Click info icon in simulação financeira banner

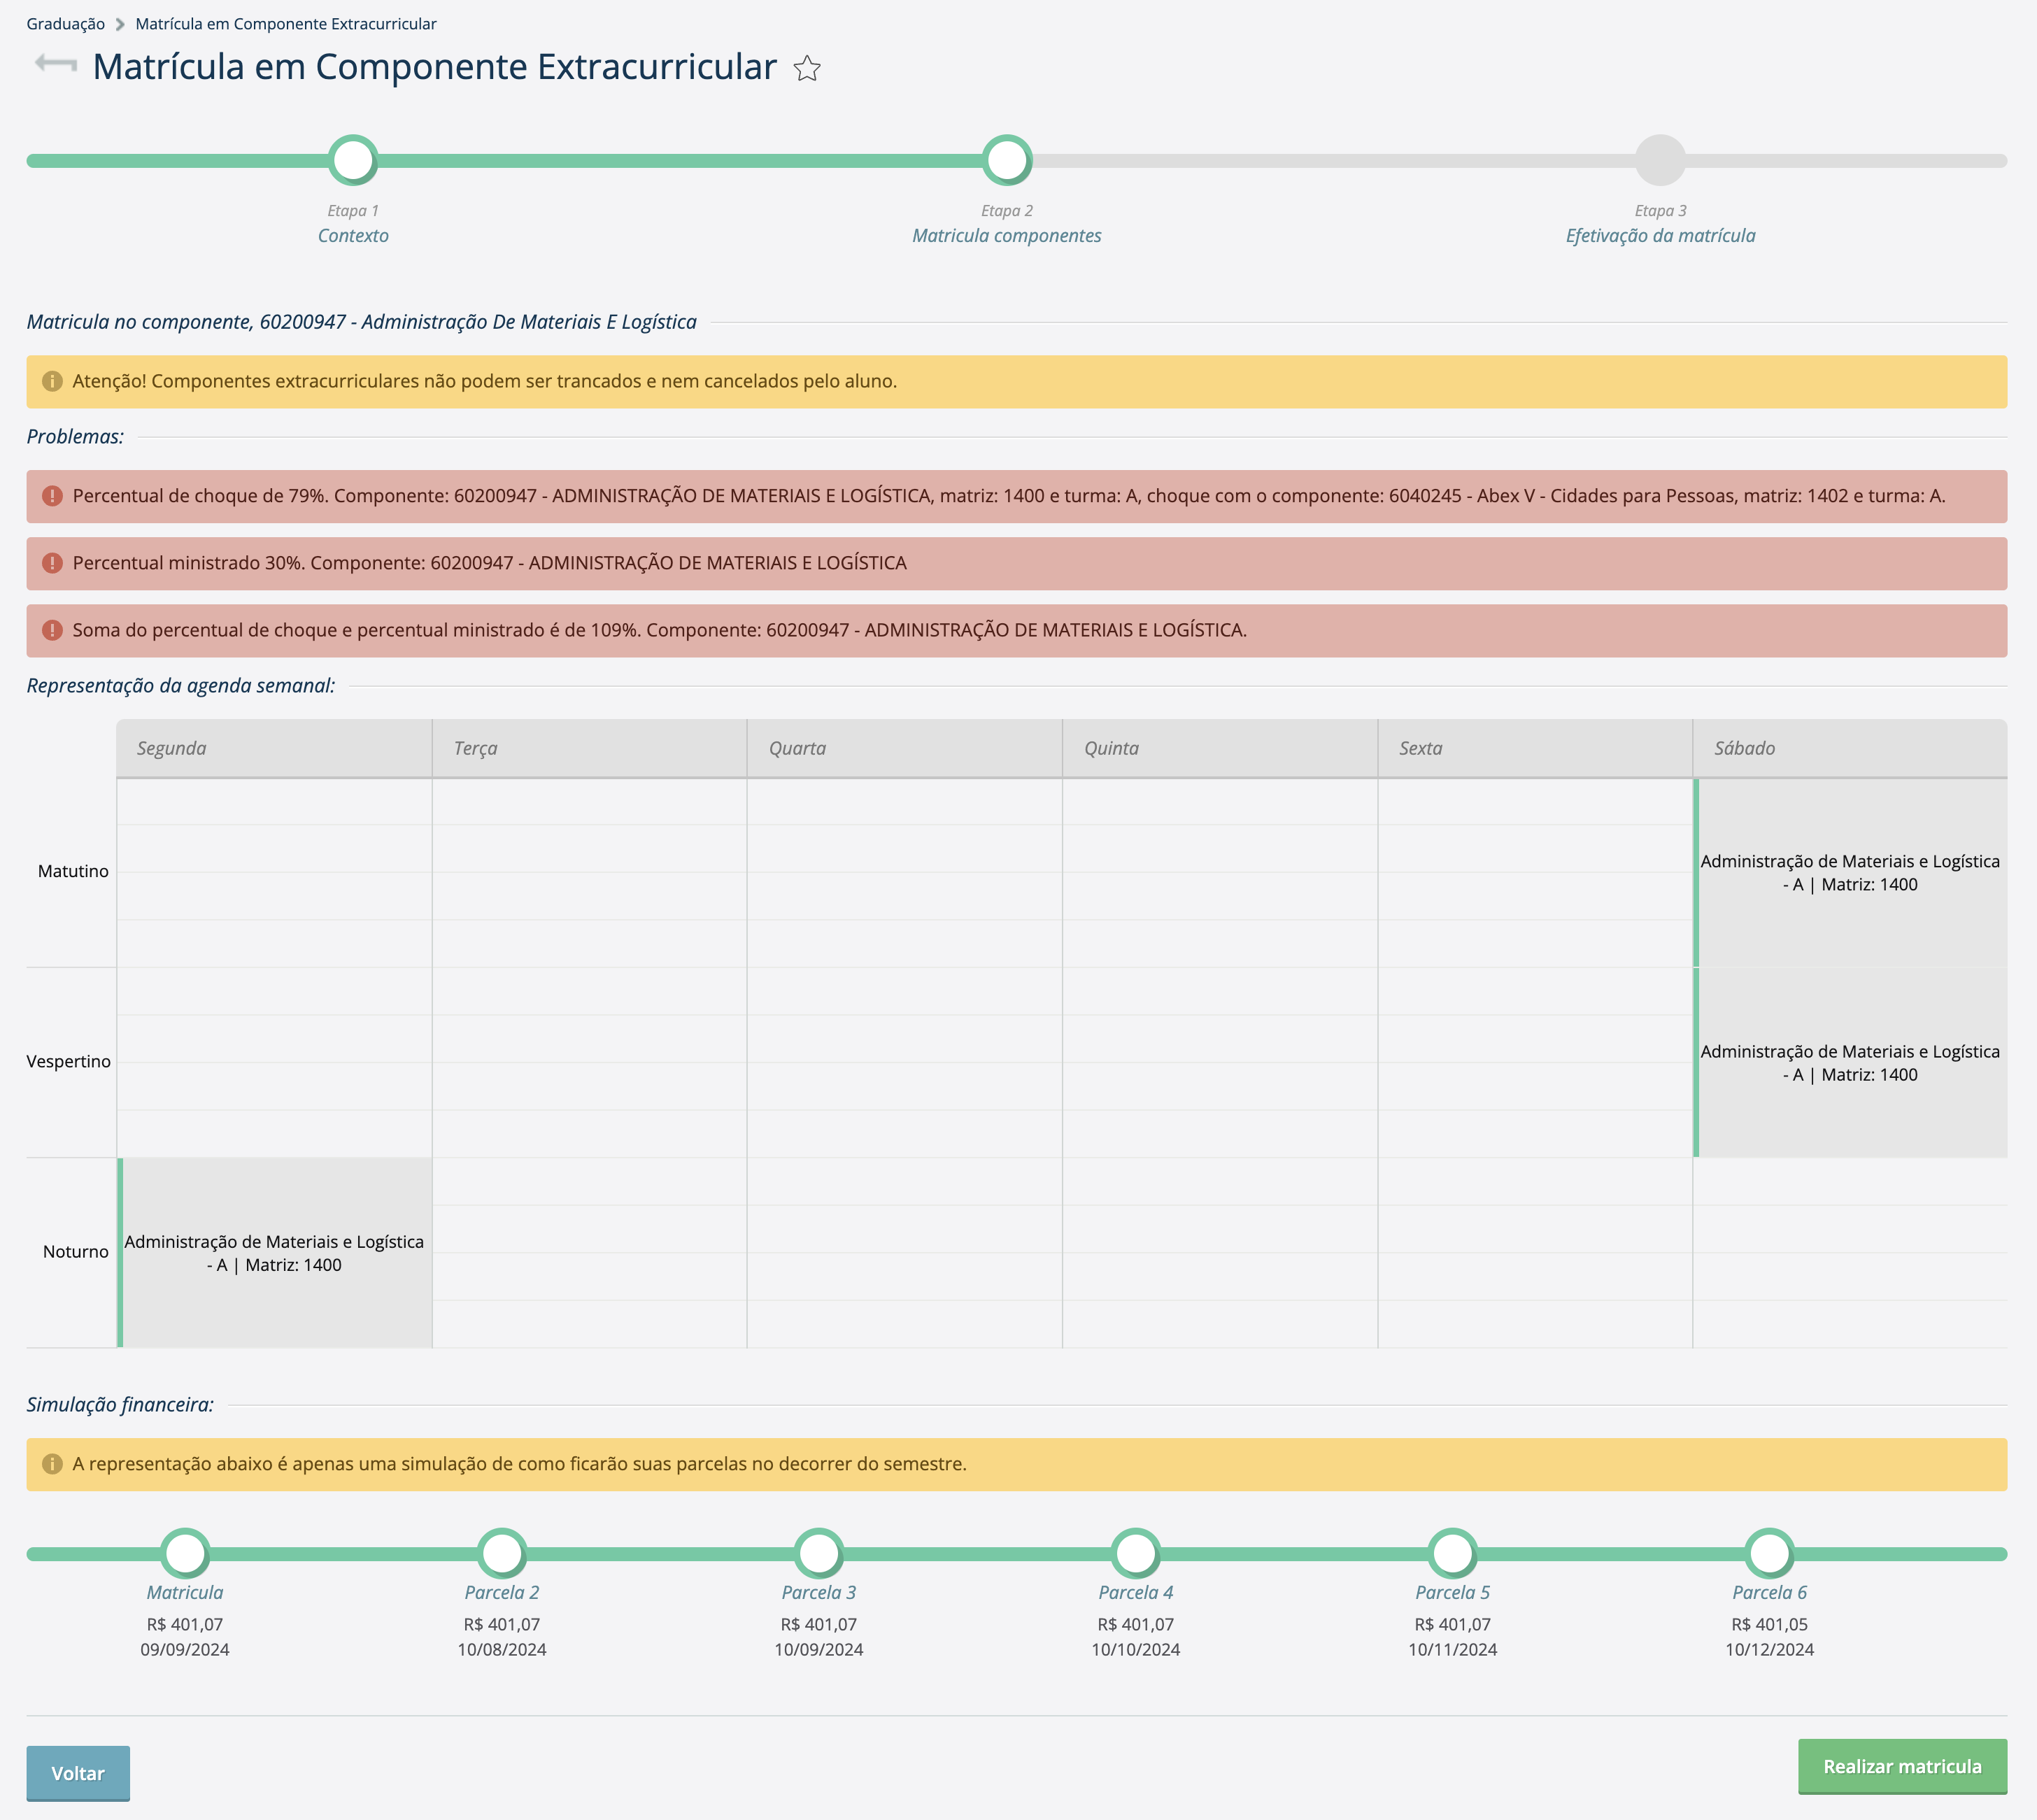click(52, 1464)
